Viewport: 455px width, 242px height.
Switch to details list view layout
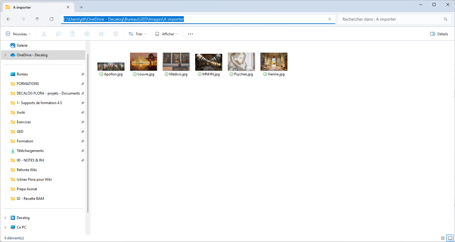pyautogui.click(x=443, y=238)
